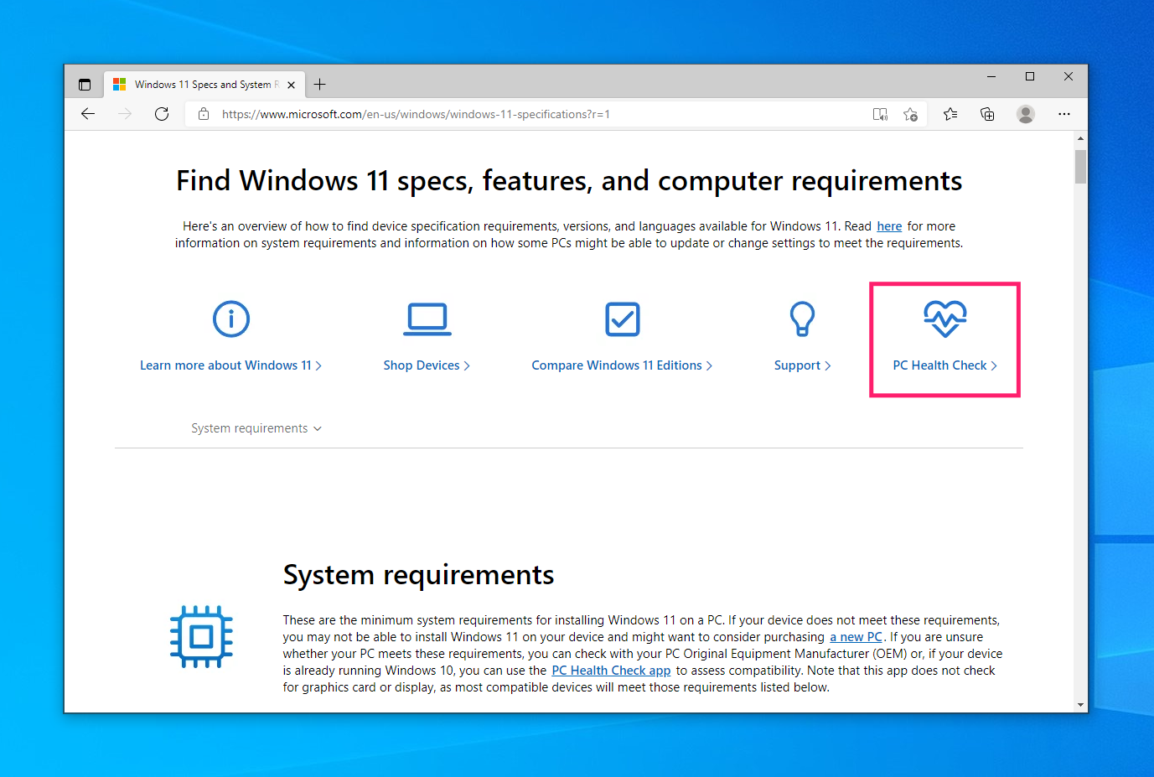Click the info circle icon
Viewport: 1154px width, 777px height.
231,319
